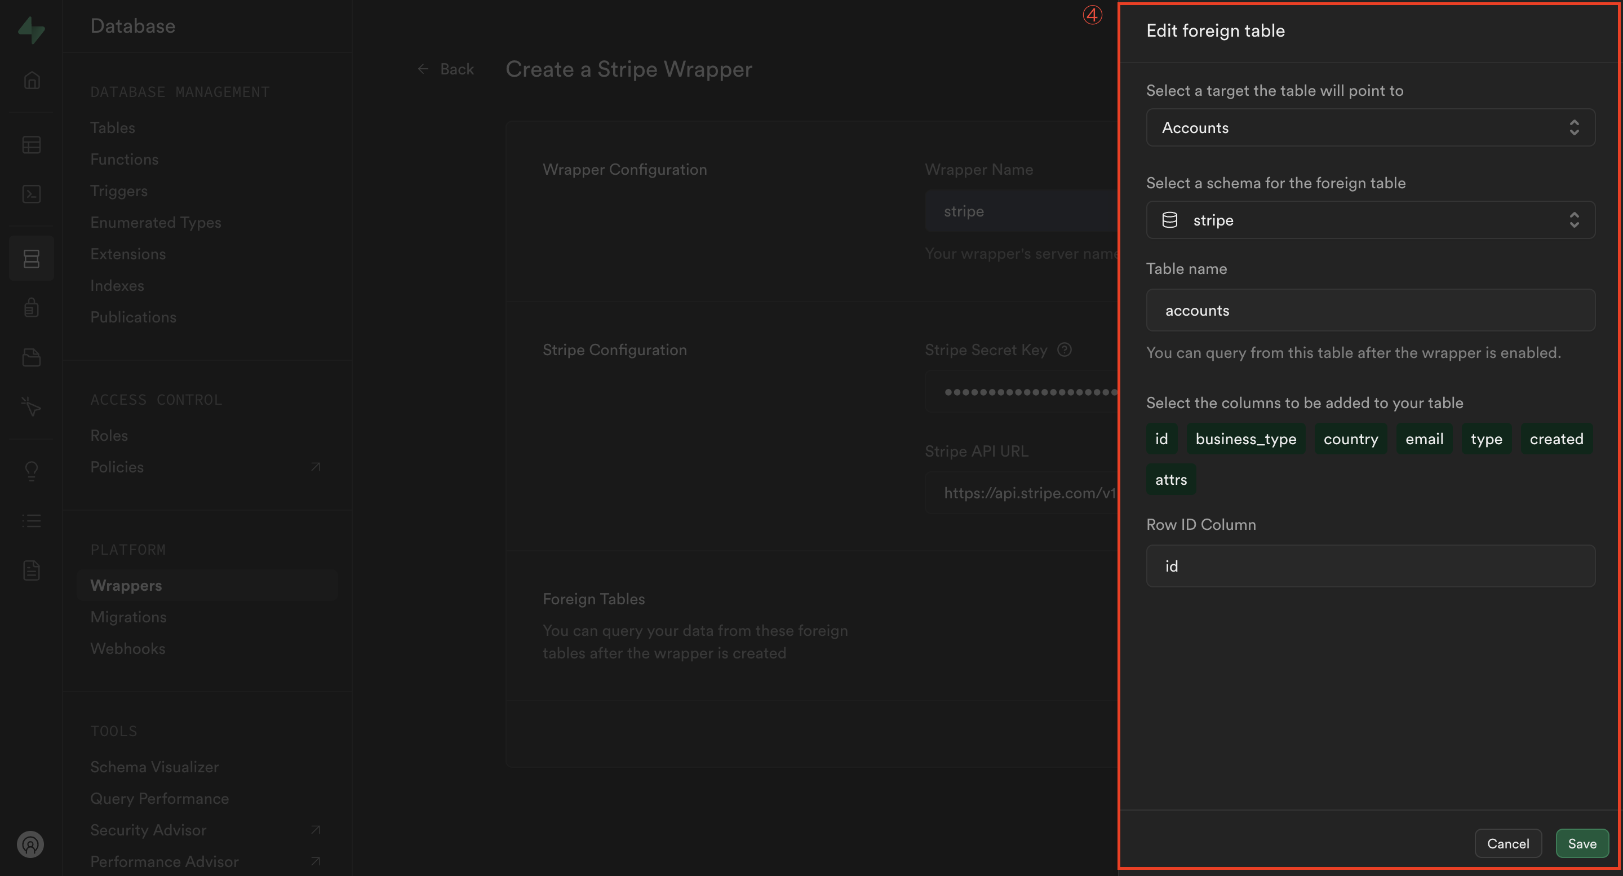Click the Table name input field
Viewport: 1623px width, 876px height.
(1371, 309)
